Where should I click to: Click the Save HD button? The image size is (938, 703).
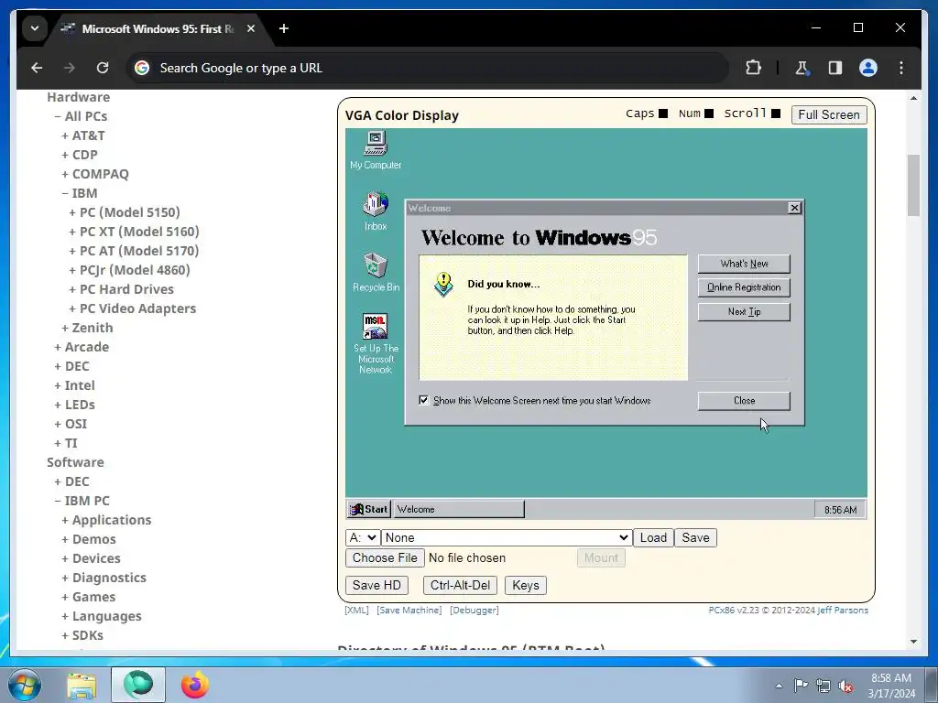(376, 585)
